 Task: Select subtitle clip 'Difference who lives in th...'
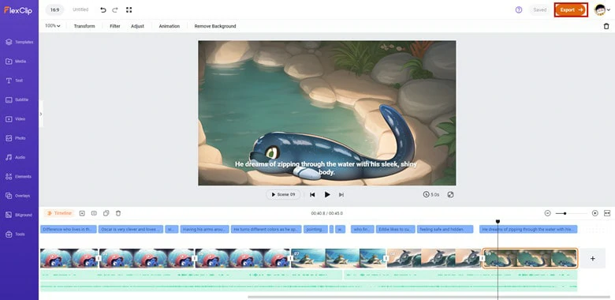point(69,229)
